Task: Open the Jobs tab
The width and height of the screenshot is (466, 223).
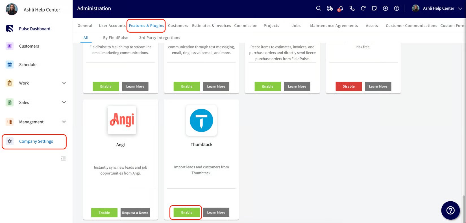Action: point(296,26)
